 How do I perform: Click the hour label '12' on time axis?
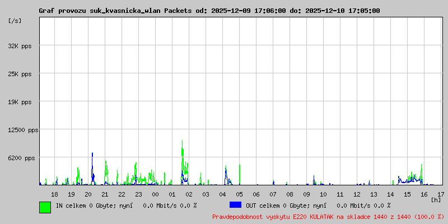click(x=357, y=194)
